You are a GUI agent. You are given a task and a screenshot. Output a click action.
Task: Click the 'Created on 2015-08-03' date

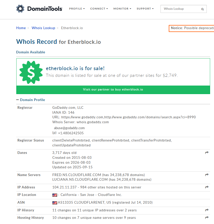click(72, 157)
